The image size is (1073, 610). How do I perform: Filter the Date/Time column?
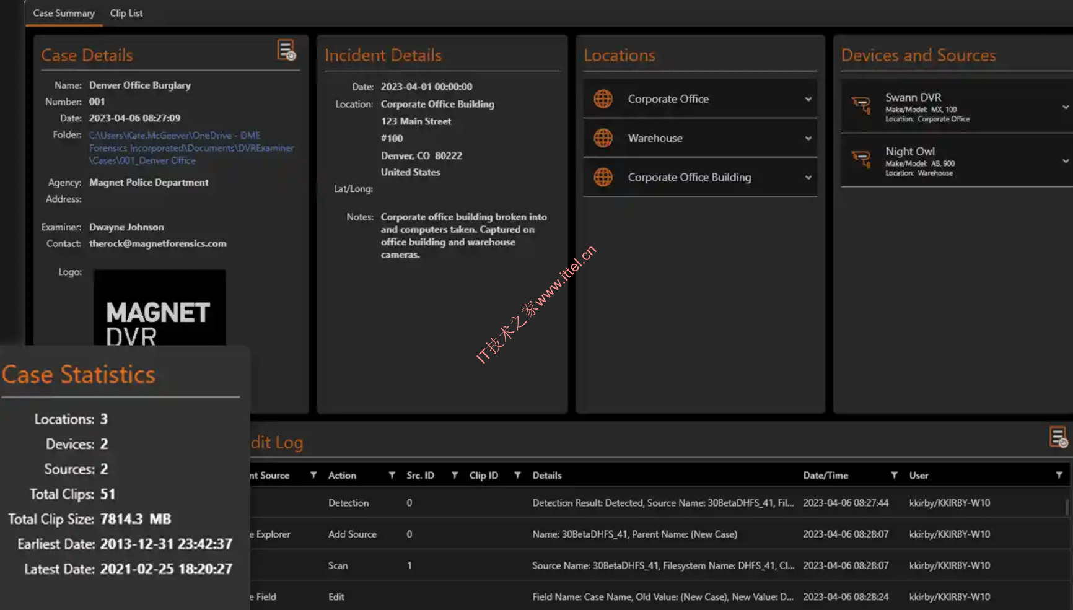(x=894, y=476)
